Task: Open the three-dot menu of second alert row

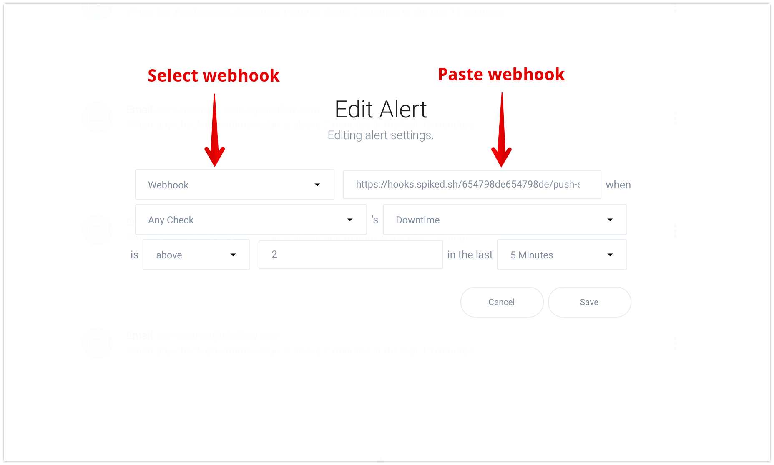Action: click(x=675, y=118)
